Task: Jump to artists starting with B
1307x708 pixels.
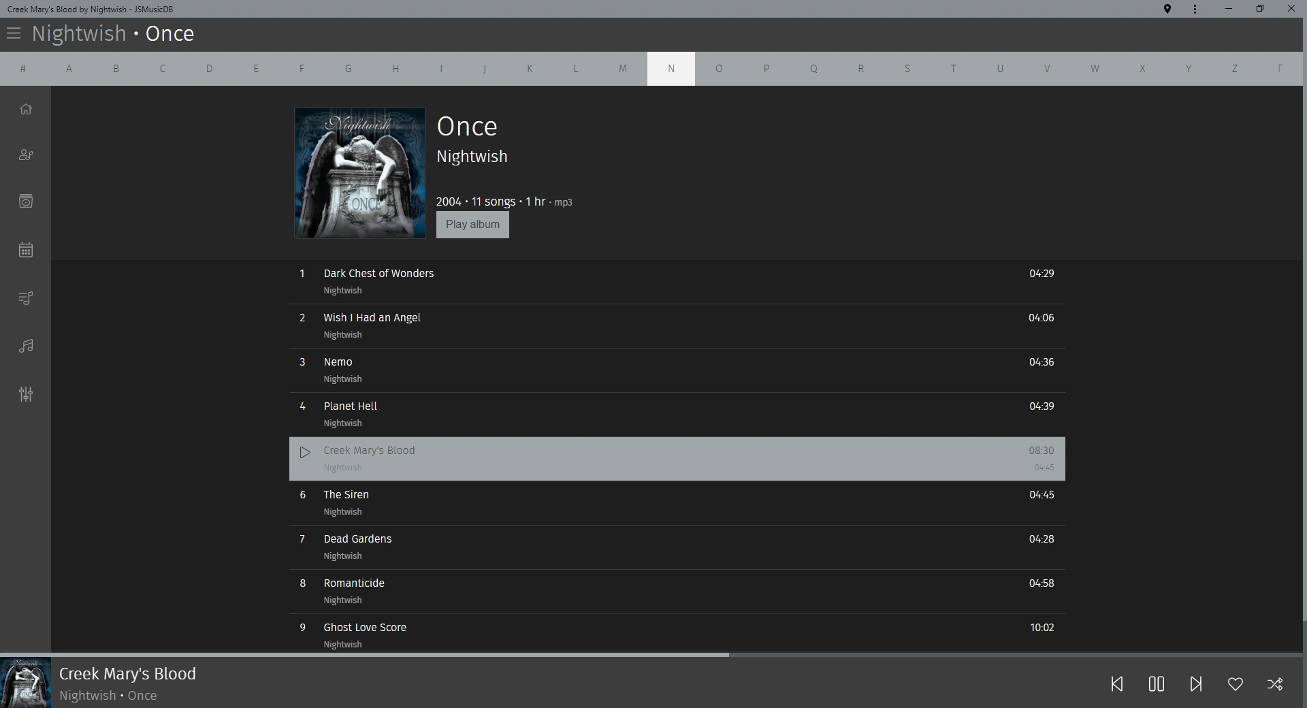Action: click(x=116, y=68)
